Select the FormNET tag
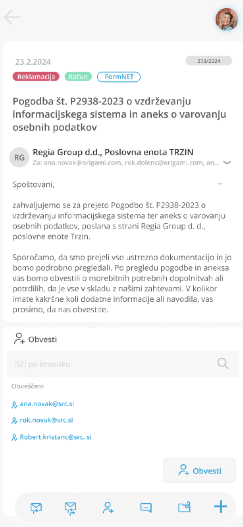 point(119,77)
